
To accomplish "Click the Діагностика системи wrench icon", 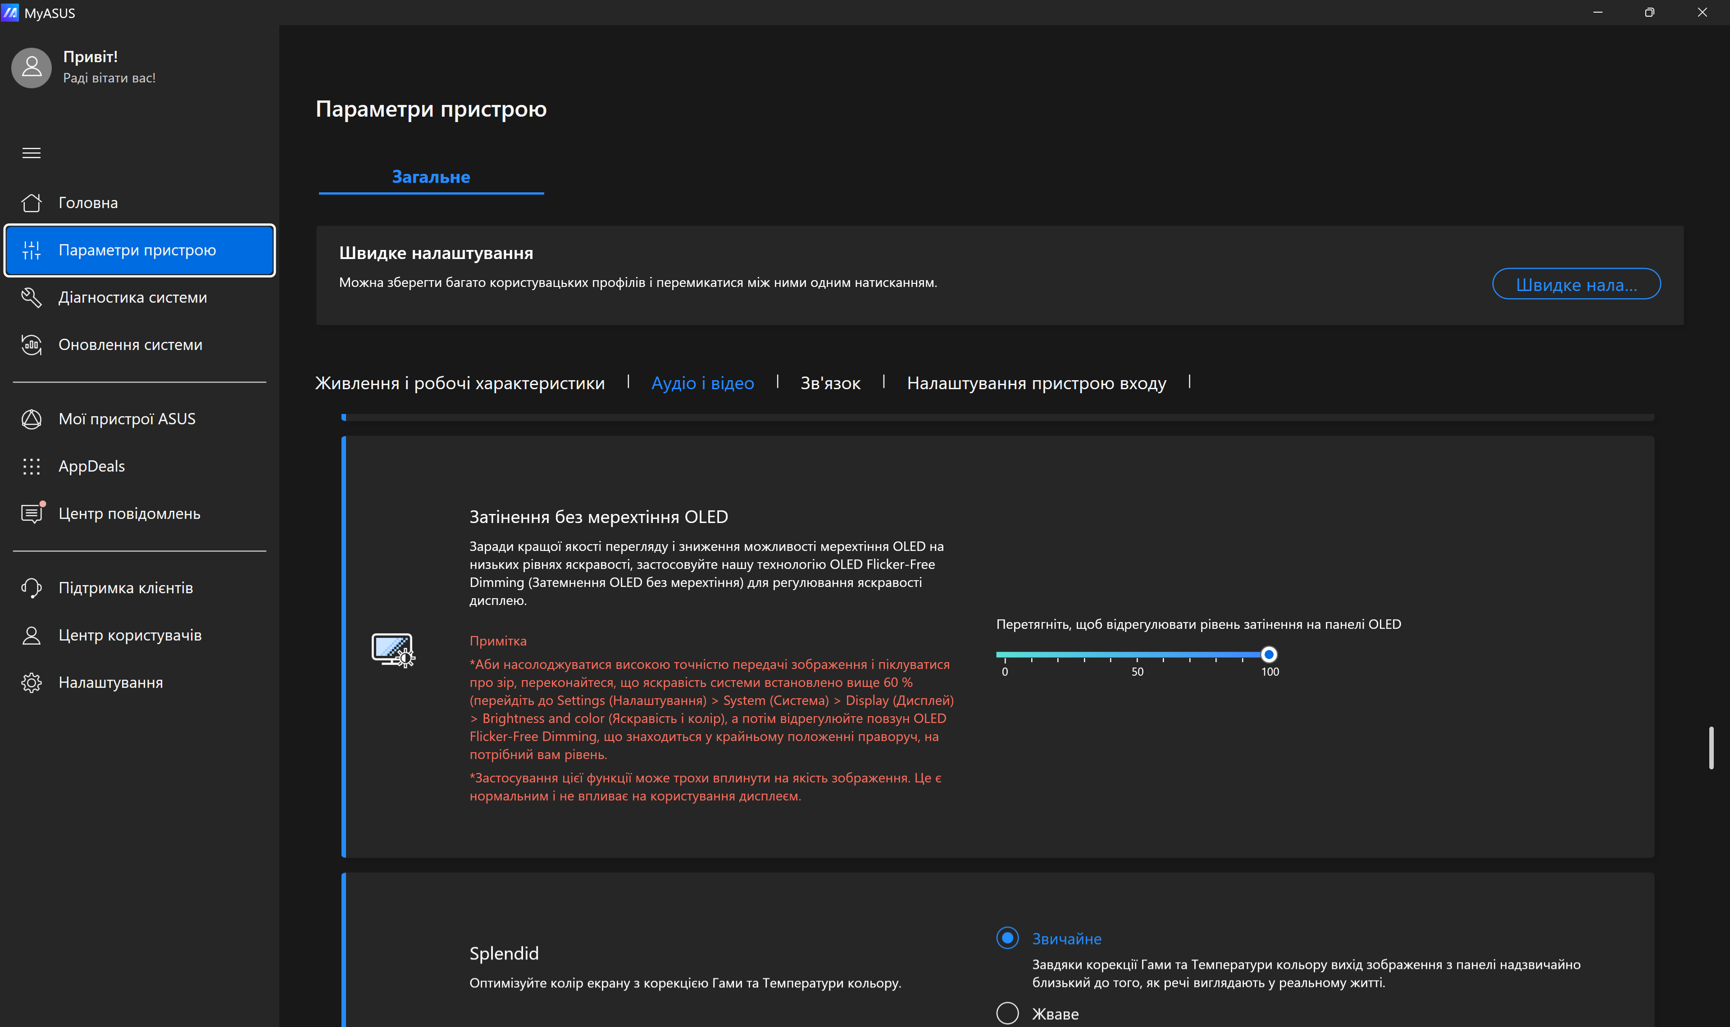I will [31, 298].
